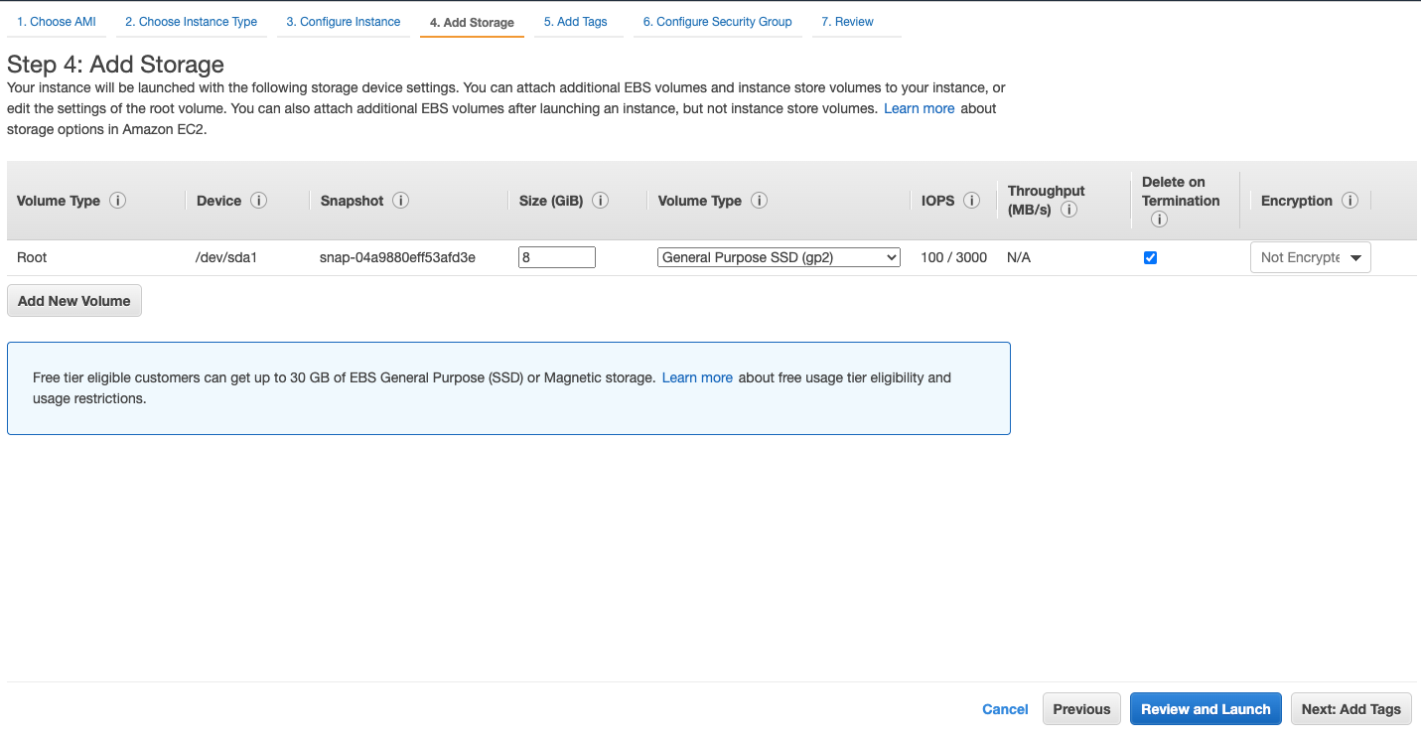Image resolution: width=1421 pixels, height=742 pixels.
Task: Show info for the IOPS column
Action: [971, 201]
